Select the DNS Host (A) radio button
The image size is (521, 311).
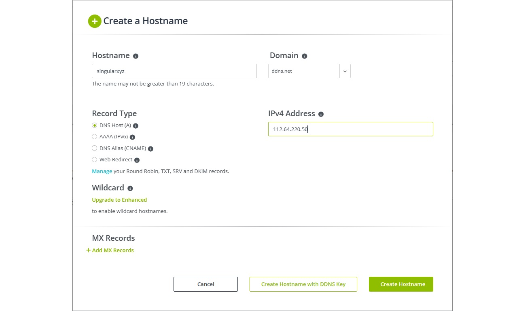[95, 125]
